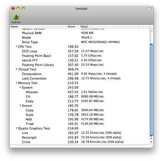Click the window resize grip corner
Viewport: 163px width, 161px height.
point(152,146)
